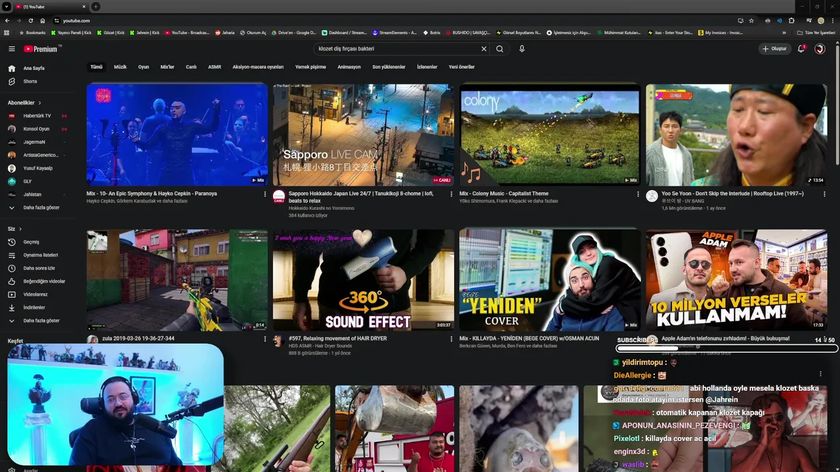The image size is (840, 472).
Task: Open the Oluştur create button
Action: click(x=774, y=49)
